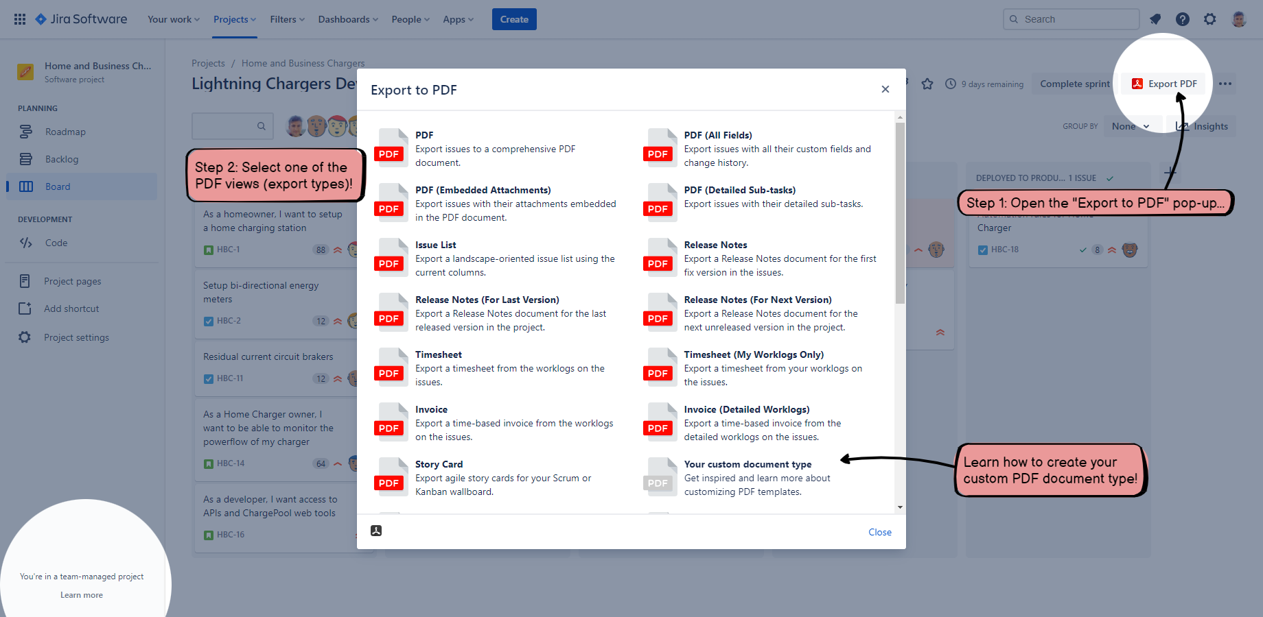
Task: Close the Export to PDF dialog
Action: pyautogui.click(x=885, y=89)
